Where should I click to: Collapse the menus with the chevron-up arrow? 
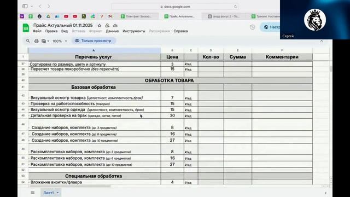[x=322, y=41]
